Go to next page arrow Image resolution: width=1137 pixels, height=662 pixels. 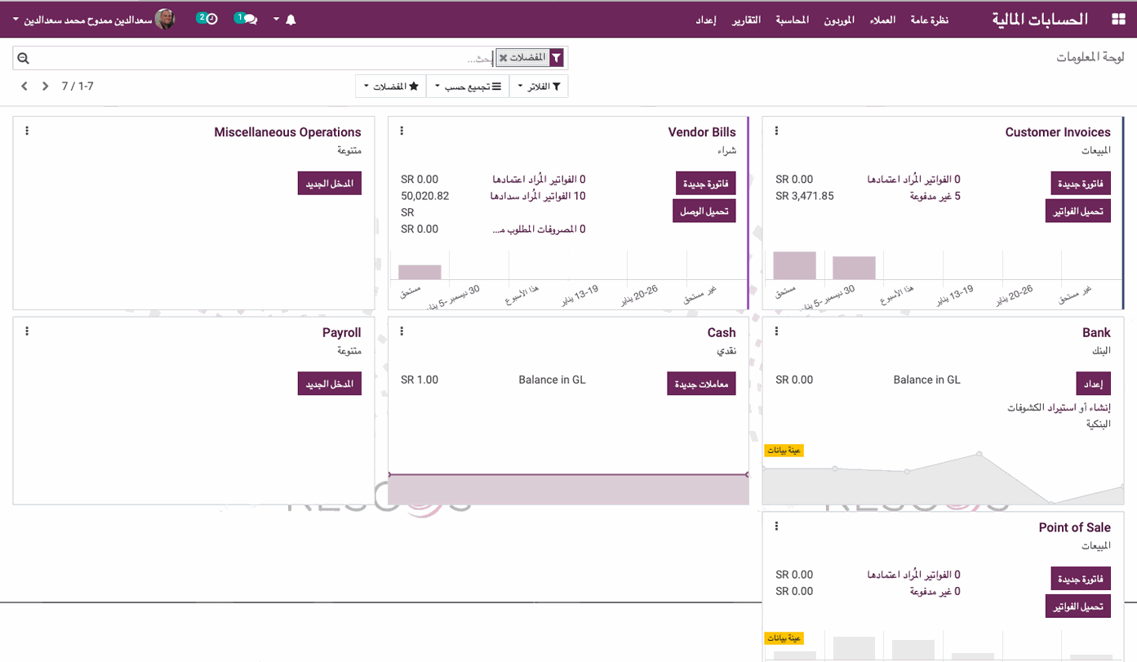(x=24, y=86)
